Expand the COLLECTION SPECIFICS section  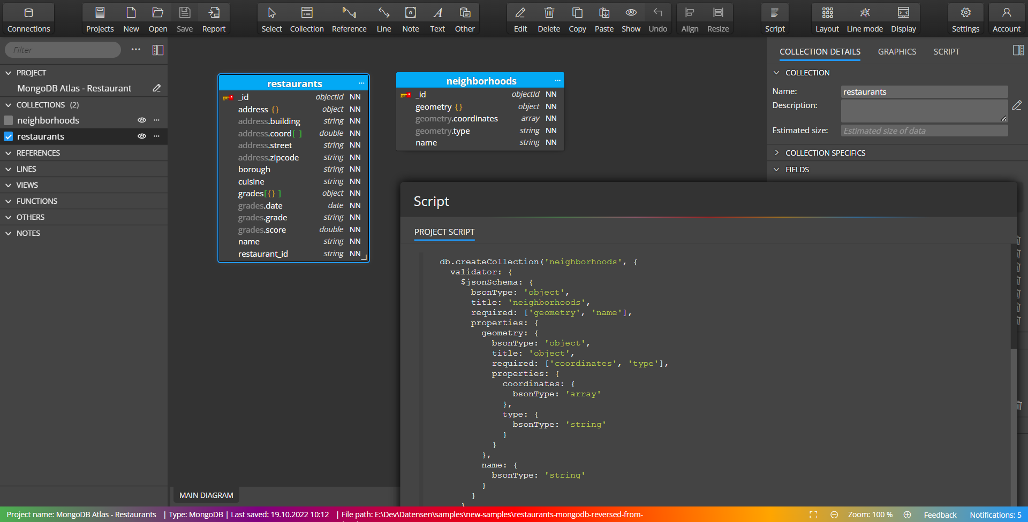[x=777, y=153]
